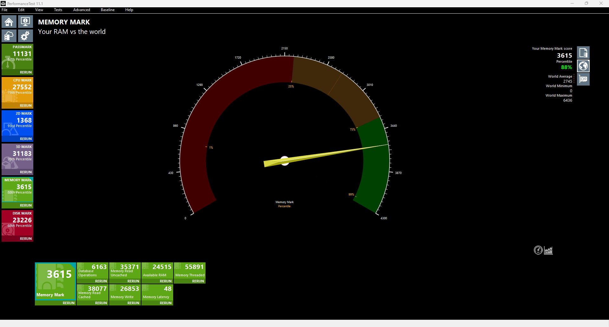The height and width of the screenshot is (327, 609).
Task: Click the document icon beside Memory Mark score
Action: point(583,53)
